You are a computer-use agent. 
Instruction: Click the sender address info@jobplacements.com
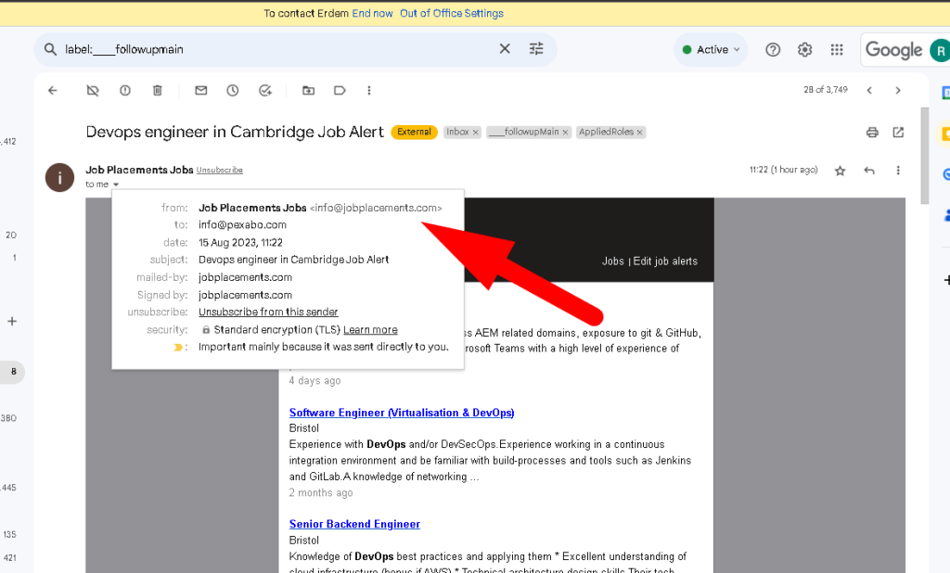click(x=376, y=208)
